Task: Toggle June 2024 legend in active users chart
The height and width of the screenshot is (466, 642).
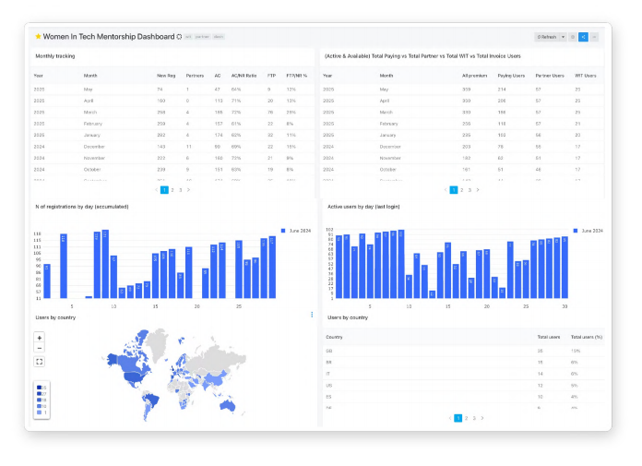Action: [587, 230]
